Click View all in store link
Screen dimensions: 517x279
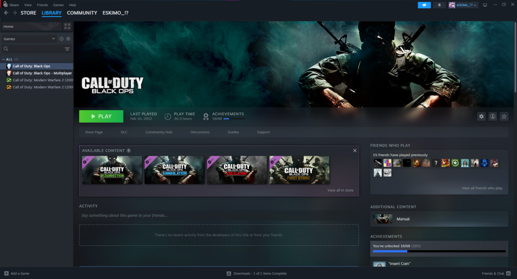[x=340, y=190]
